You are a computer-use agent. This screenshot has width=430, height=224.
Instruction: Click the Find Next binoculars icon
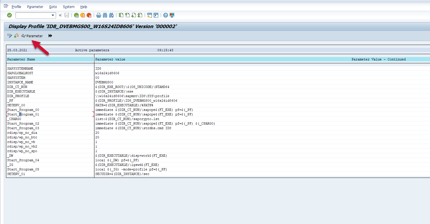click(111, 15)
